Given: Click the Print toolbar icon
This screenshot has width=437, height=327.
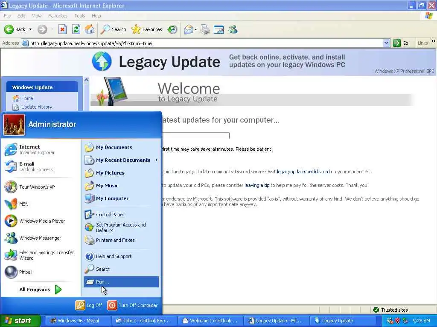Looking at the screenshot, I should (x=205, y=29).
